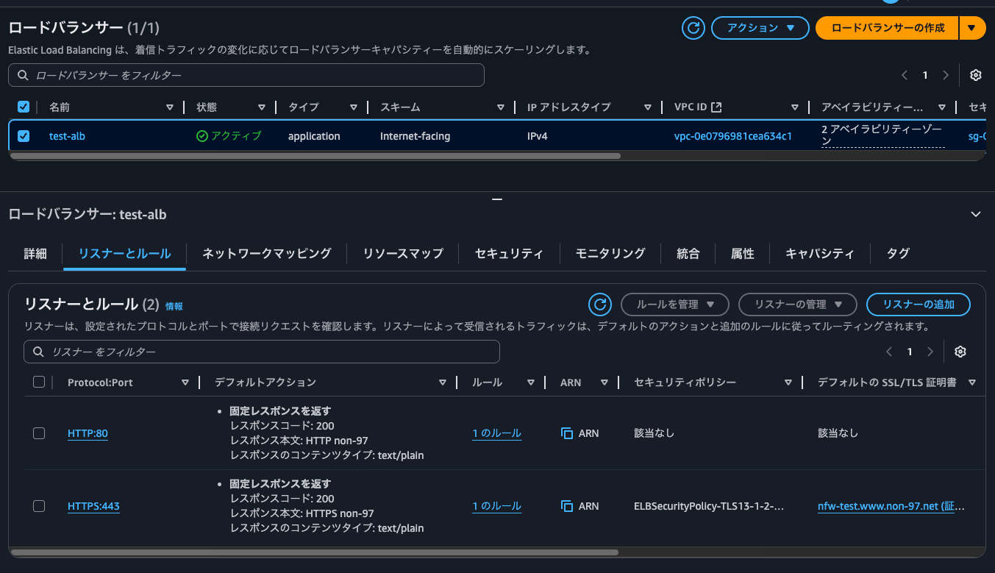Switch to the ネットワークマッピング tab
Image resolution: width=995 pixels, height=573 pixels.
tap(267, 254)
